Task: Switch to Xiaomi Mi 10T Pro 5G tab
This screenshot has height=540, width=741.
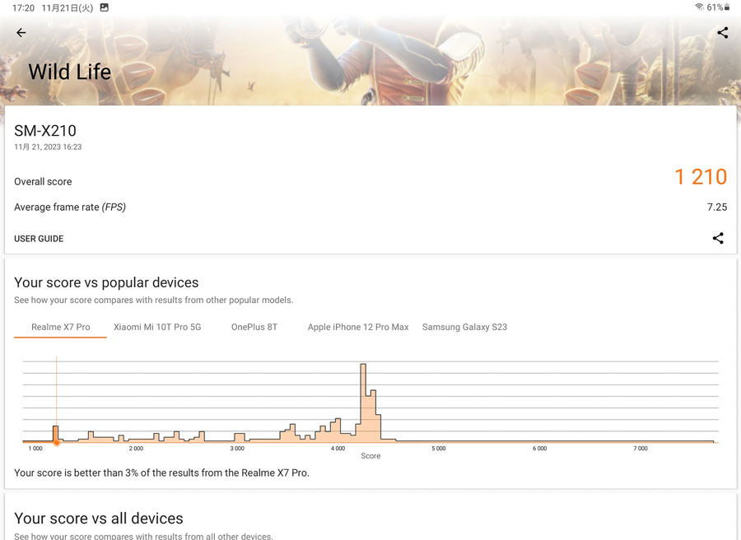Action: pos(157,327)
